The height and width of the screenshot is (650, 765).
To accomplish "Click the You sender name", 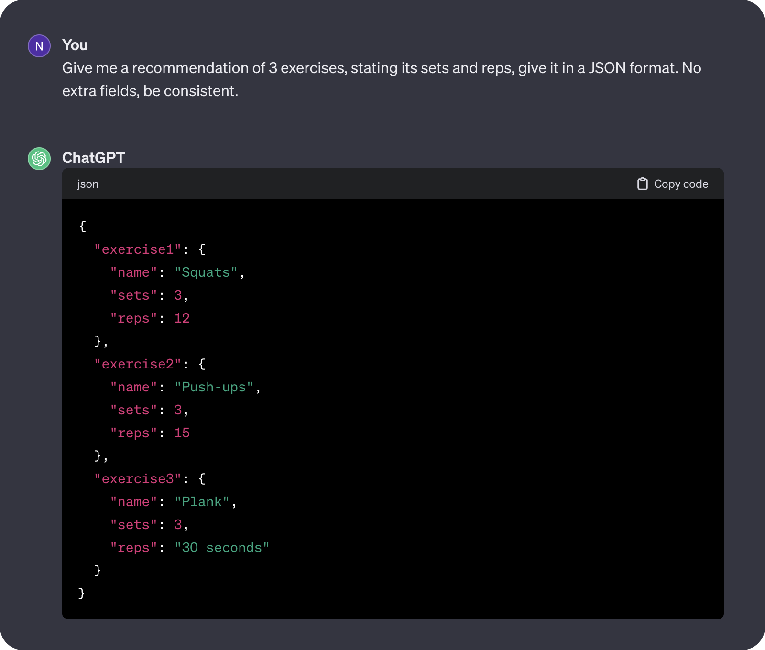I will tap(75, 45).
